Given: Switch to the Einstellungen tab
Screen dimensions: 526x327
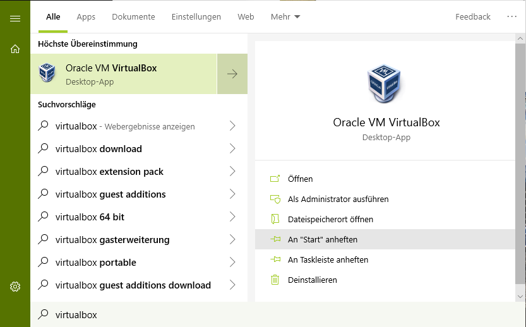Looking at the screenshot, I should click(196, 17).
